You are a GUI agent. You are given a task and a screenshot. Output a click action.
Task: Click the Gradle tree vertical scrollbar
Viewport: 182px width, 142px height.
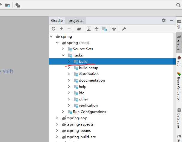click(174, 88)
